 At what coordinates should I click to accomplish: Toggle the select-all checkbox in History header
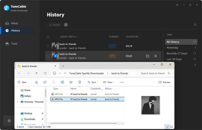coord(48,37)
